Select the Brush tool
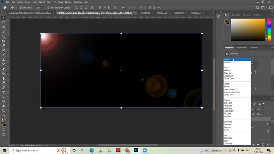 3,55
